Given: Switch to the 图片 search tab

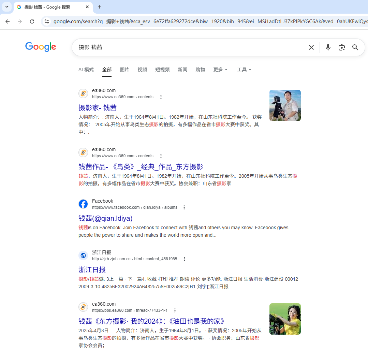Looking at the screenshot, I should pyautogui.click(x=124, y=70).
